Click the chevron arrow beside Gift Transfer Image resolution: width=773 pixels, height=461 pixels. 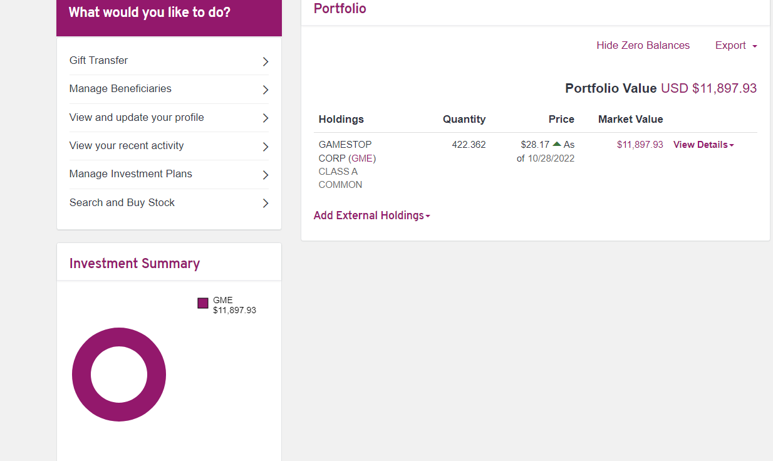coord(266,61)
